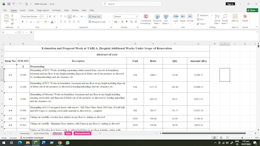Viewport: 260px width, 146px height.
Task: Insert cells using the Insert icon
Action: point(175,16)
